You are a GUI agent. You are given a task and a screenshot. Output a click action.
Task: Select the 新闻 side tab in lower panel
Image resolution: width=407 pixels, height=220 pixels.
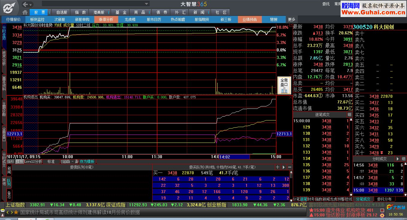(x=9, y=170)
